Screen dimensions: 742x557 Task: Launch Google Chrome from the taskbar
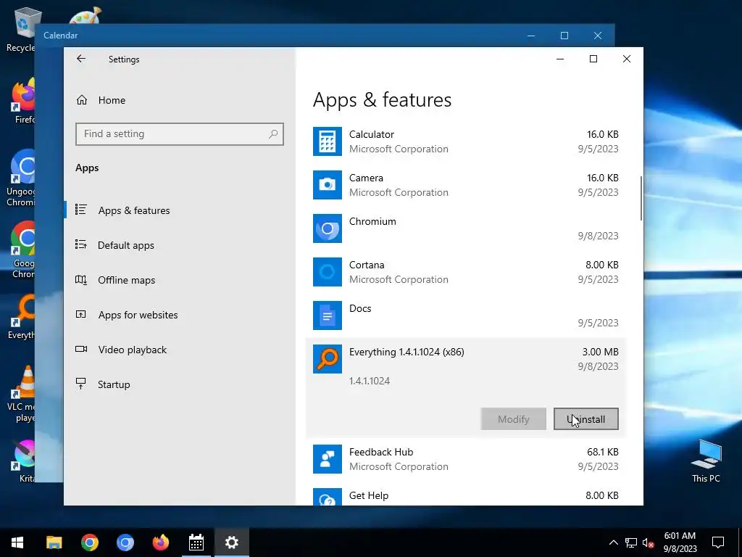coord(89,542)
